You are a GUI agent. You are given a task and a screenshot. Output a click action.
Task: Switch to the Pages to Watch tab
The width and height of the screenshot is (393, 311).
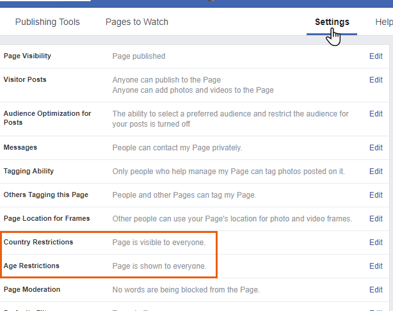pos(137,22)
